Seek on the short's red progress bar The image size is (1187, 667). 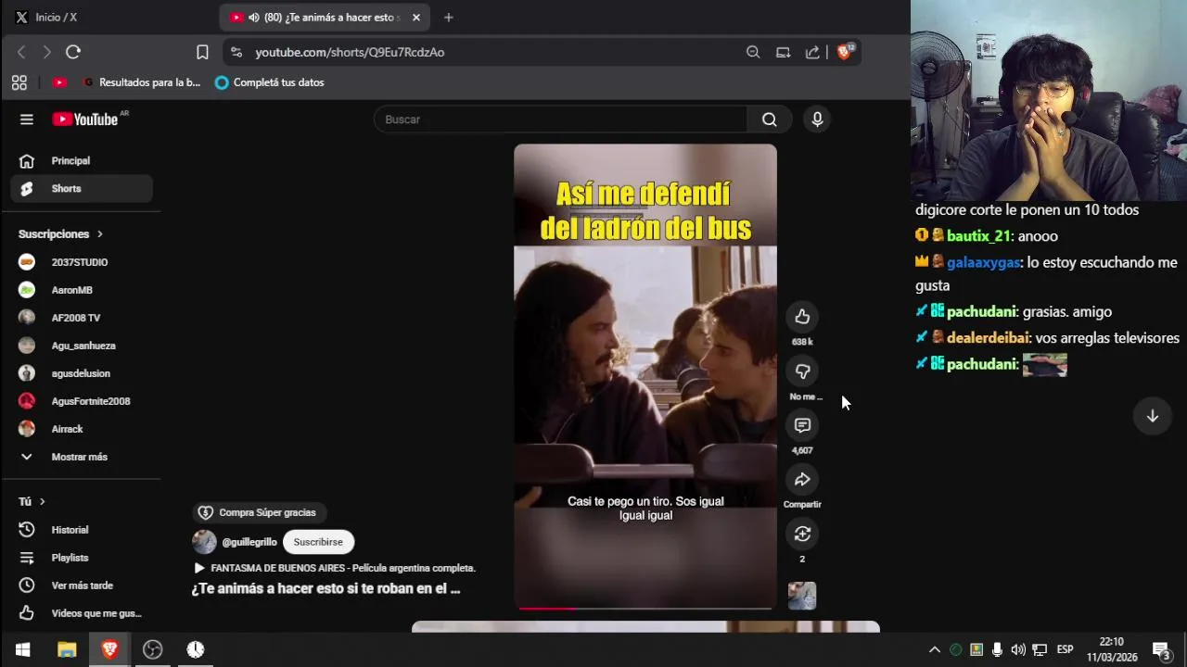[x=645, y=608]
